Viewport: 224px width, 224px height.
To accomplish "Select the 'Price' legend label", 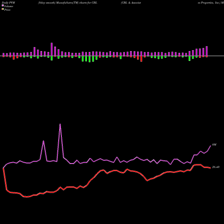I will (7, 10).
